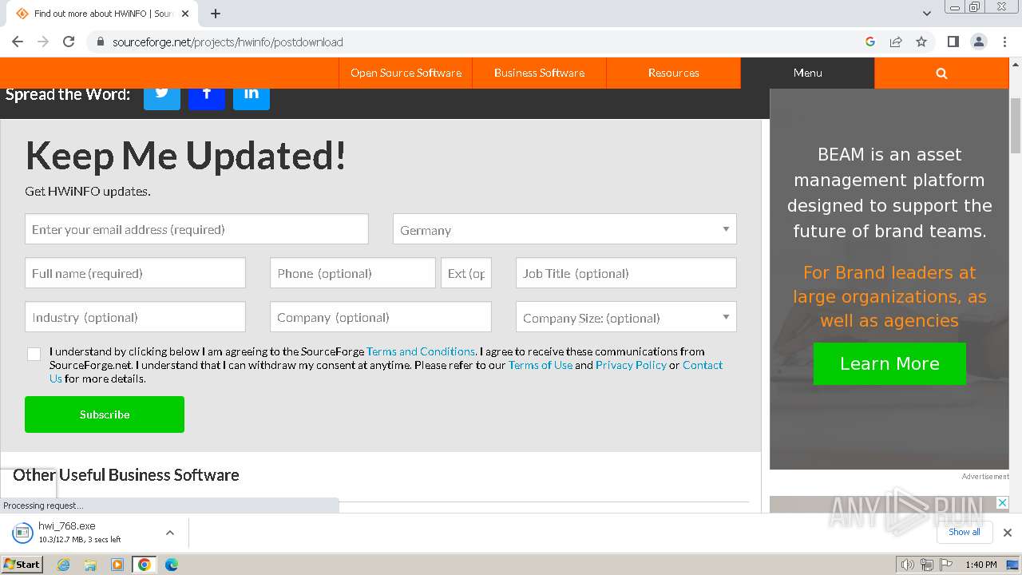This screenshot has width=1022, height=575.
Task: Launch media player from taskbar
Action: pos(117,565)
